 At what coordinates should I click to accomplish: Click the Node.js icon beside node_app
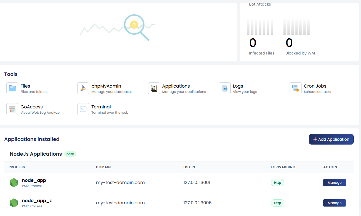point(14,183)
